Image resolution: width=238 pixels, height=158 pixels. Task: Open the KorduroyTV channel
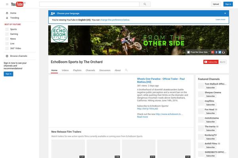211,135
